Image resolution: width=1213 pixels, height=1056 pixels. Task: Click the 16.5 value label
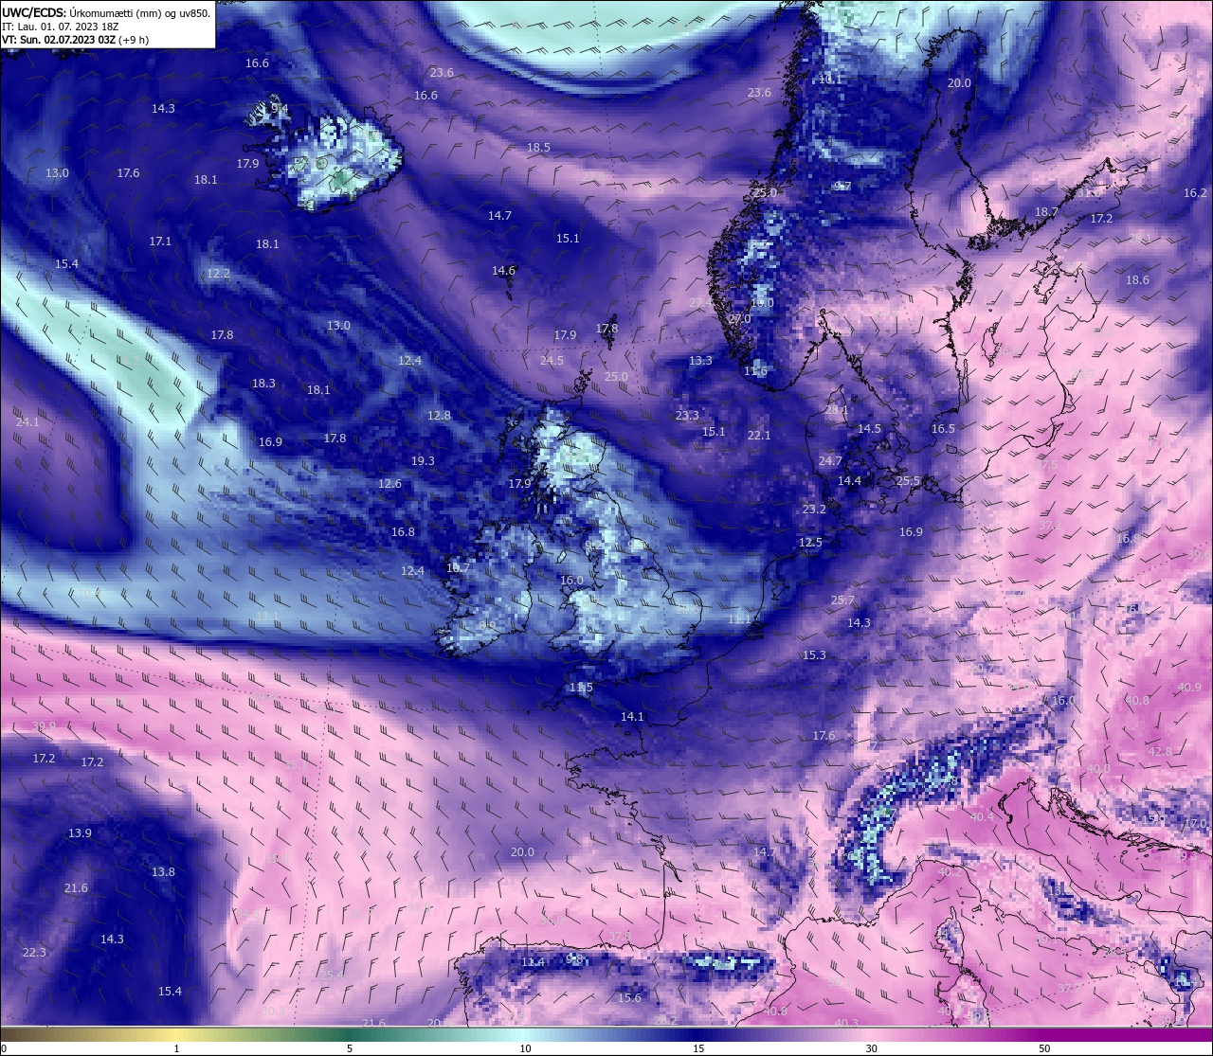tap(943, 429)
